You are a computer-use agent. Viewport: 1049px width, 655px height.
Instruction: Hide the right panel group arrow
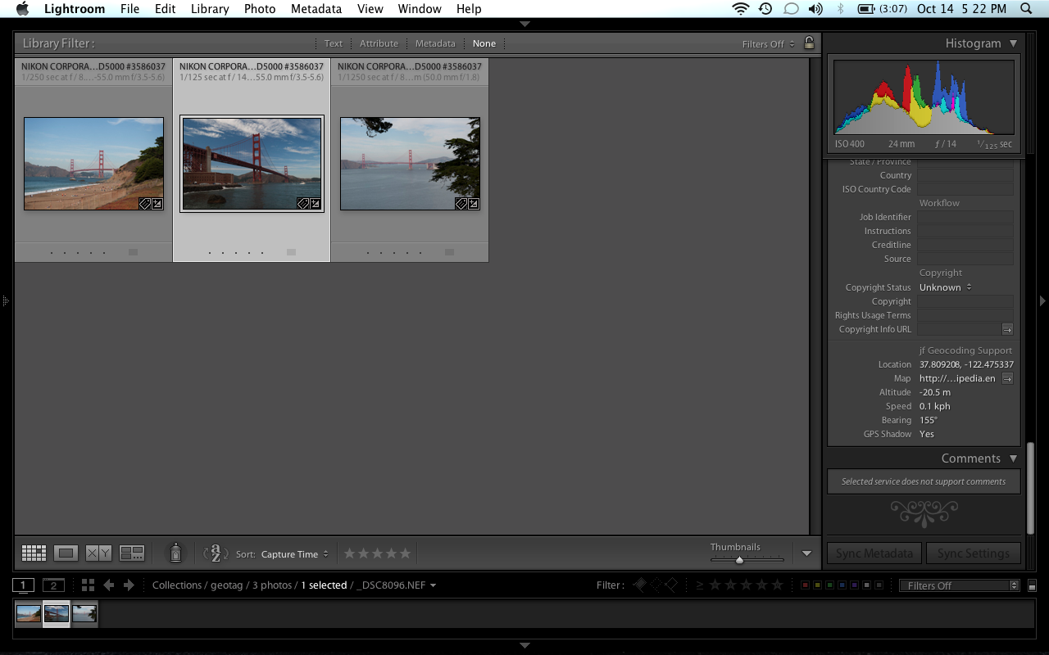pos(1042,301)
